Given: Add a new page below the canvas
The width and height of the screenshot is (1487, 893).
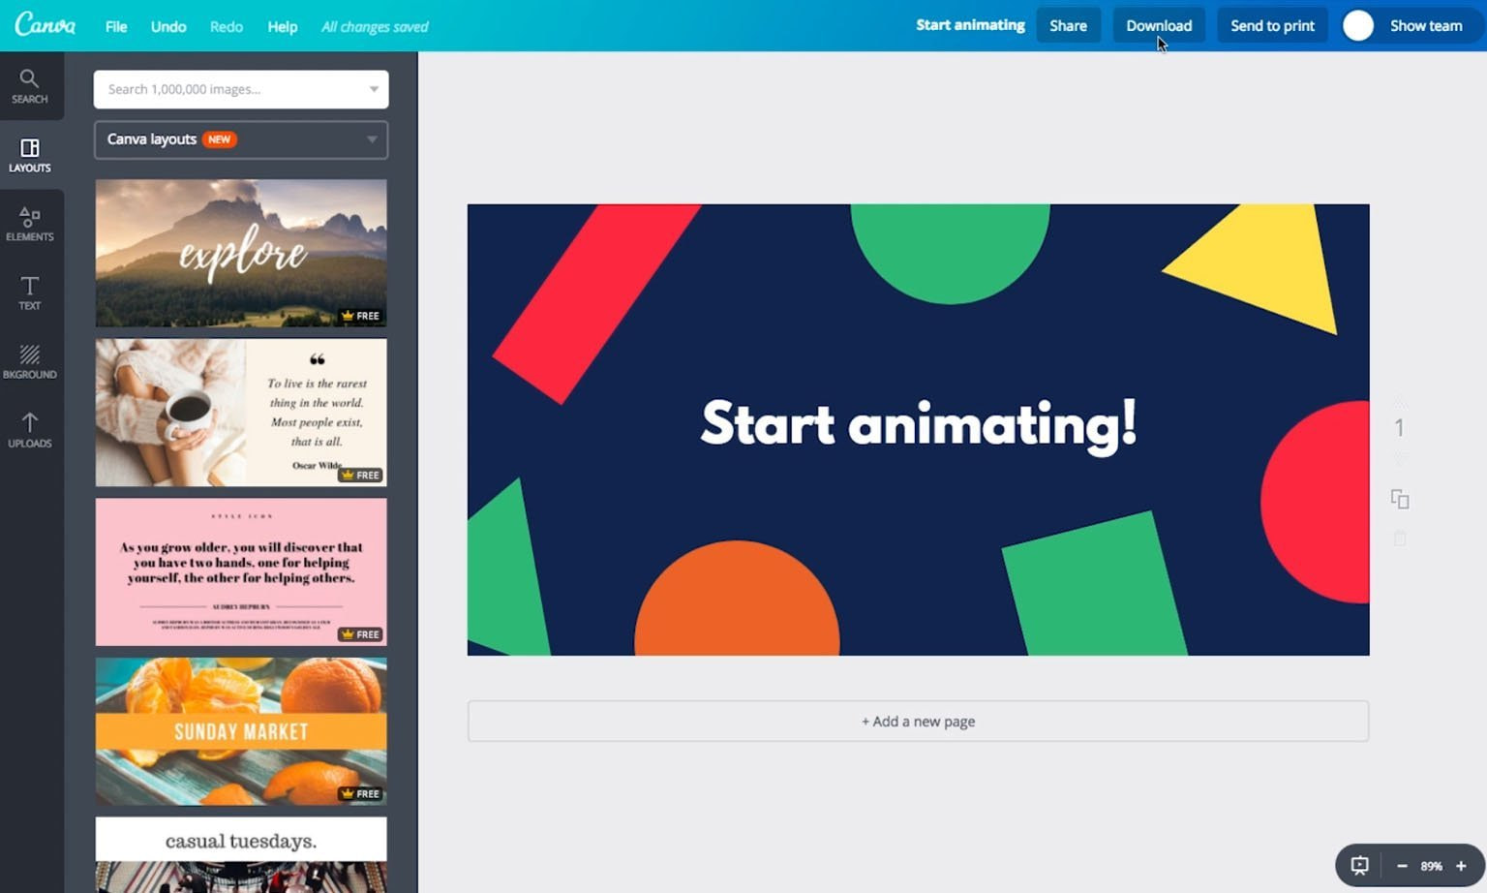Looking at the screenshot, I should tap(917, 721).
